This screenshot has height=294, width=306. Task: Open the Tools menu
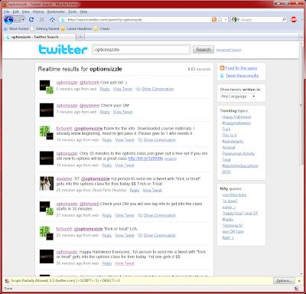(x=73, y=11)
